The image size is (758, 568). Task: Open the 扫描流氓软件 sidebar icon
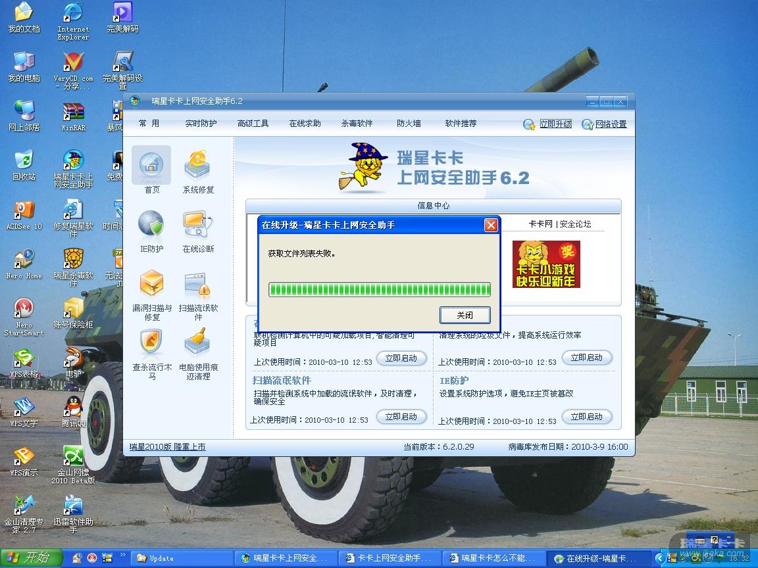point(197,284)
